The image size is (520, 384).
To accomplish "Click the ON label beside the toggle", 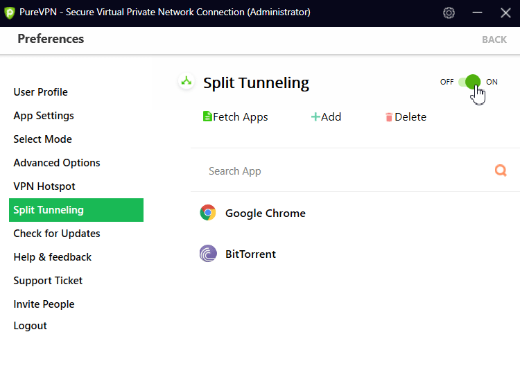I will 492,82.
